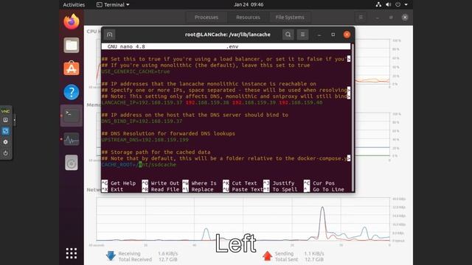This screenshot has width=472, height=265.
Task: Click the To Spell shortcut in nano
Action: tap(280, 189)
